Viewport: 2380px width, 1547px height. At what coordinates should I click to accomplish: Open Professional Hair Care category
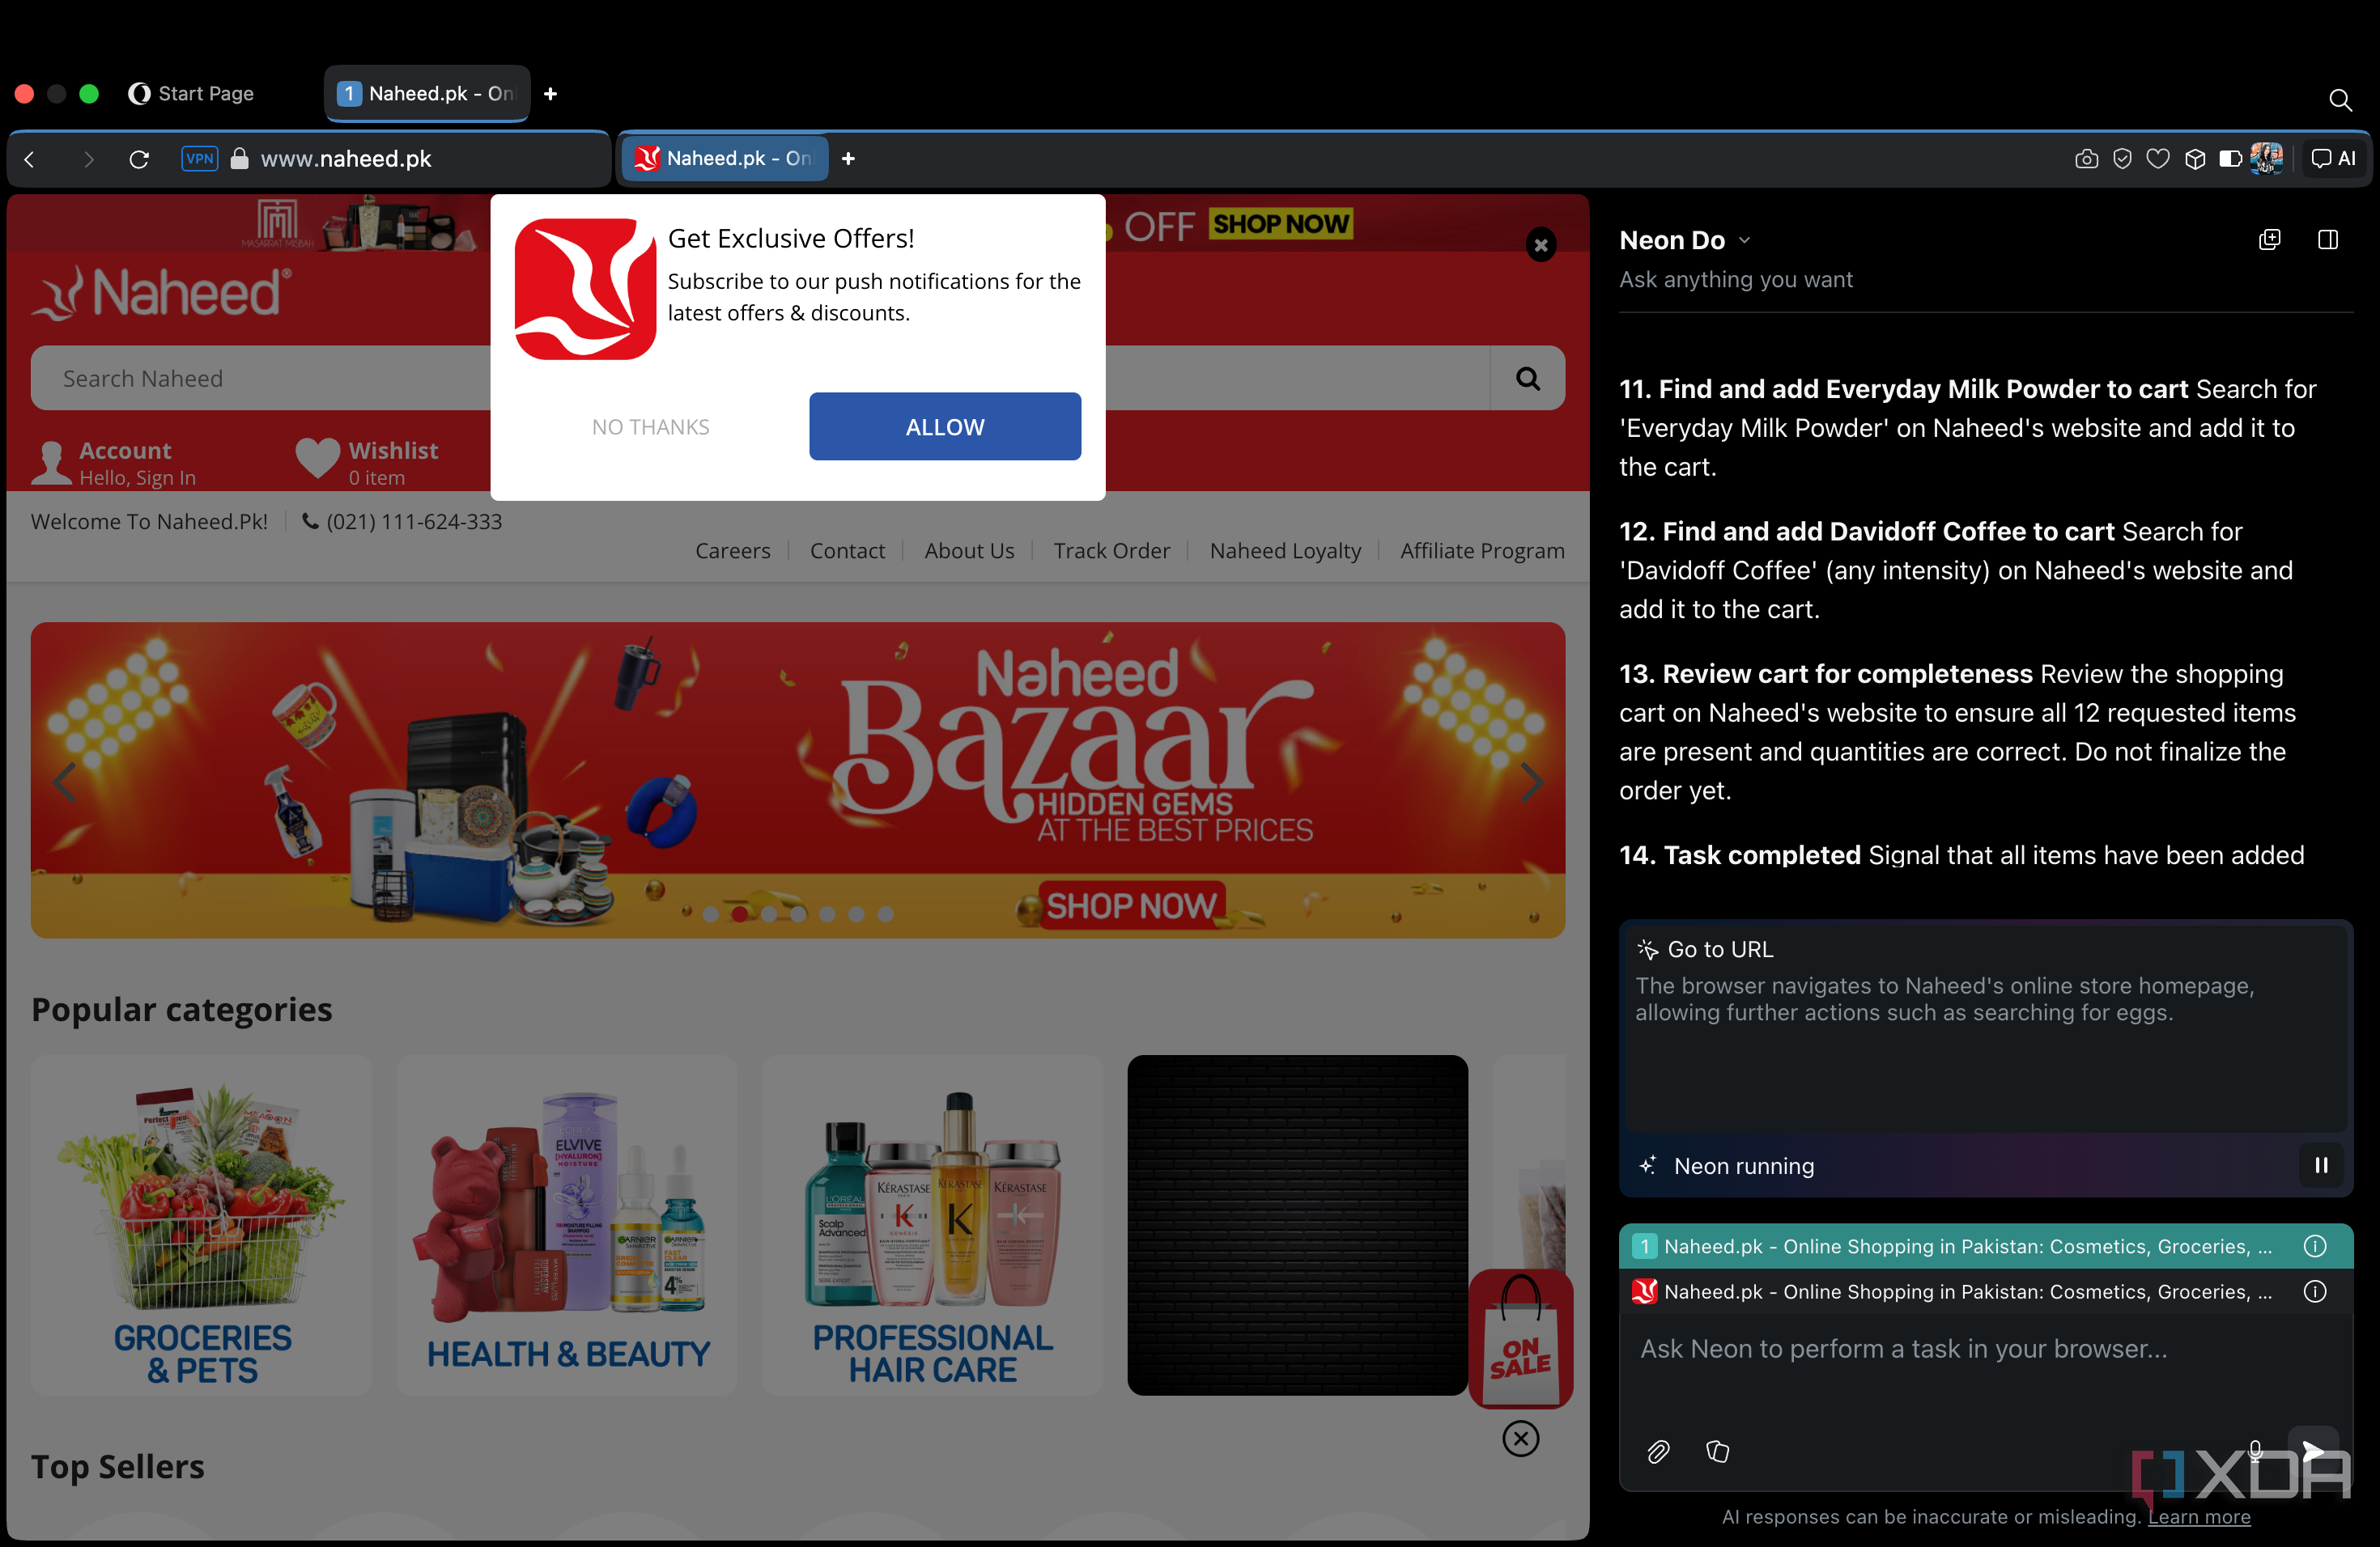[932, 1225]
